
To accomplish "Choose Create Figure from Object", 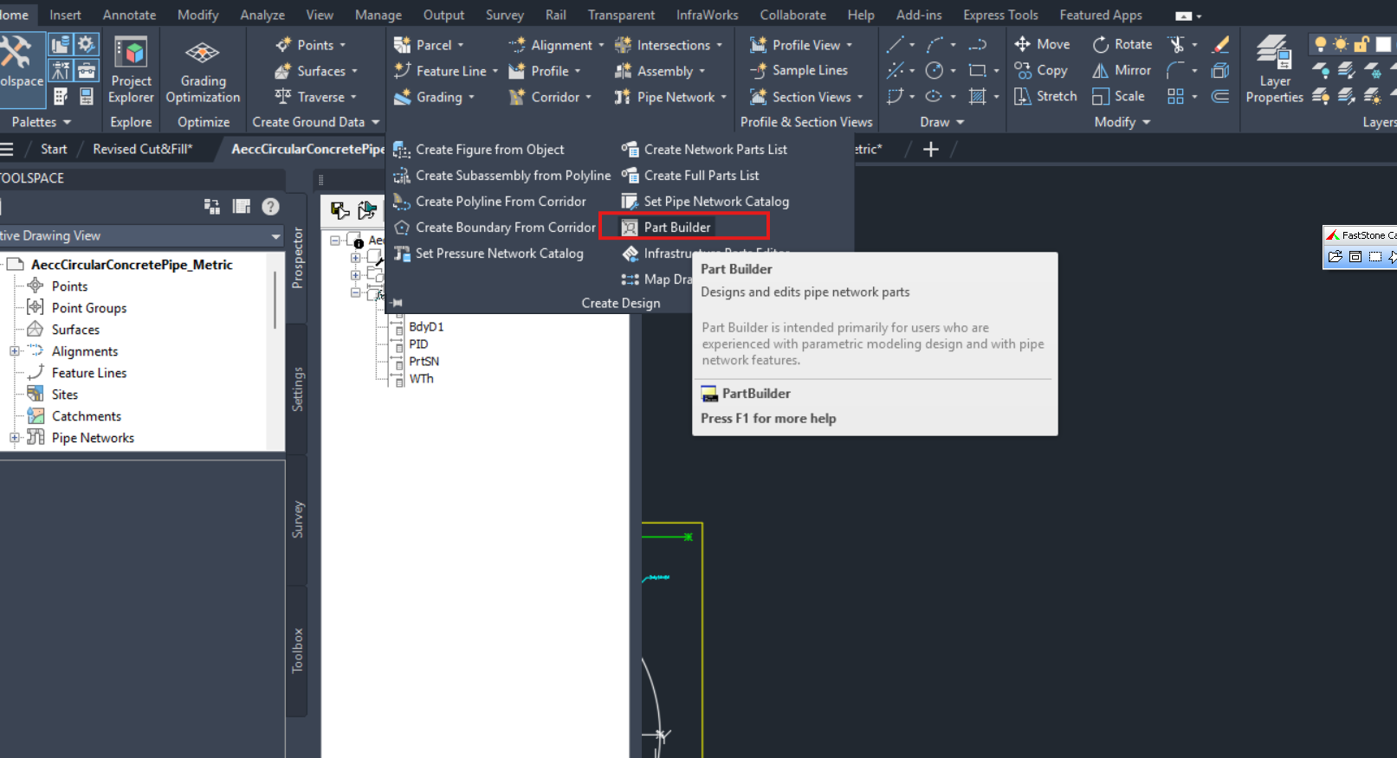I will click(478, 150).
